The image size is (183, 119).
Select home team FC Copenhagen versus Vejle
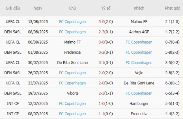click(72, 73)
